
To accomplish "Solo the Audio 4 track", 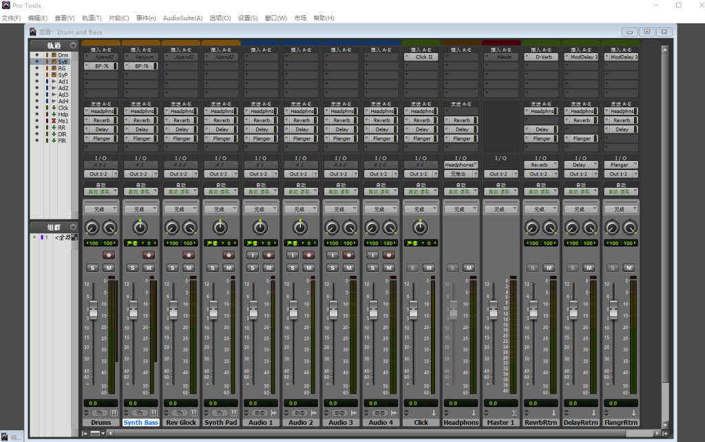I will (x=372, y=268).
